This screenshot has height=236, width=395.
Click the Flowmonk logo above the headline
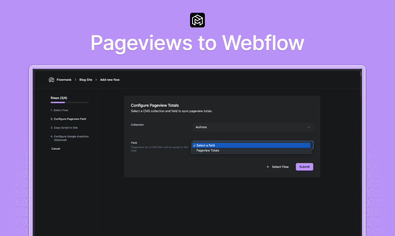(197, 20)
